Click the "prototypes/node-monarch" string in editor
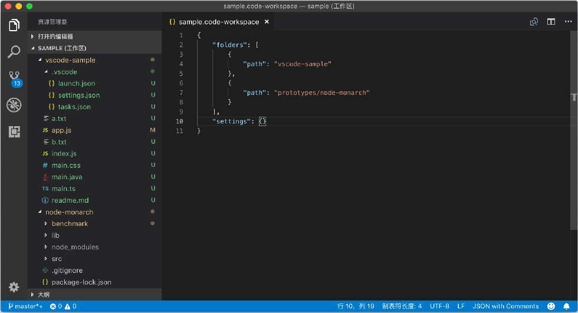This screenshot has height=313, width=578. [322, 93]
